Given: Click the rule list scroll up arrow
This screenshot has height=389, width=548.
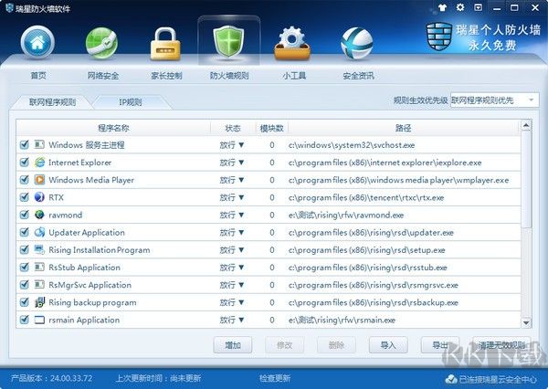Looking at the screenshot, I should [x=526, y=125].
